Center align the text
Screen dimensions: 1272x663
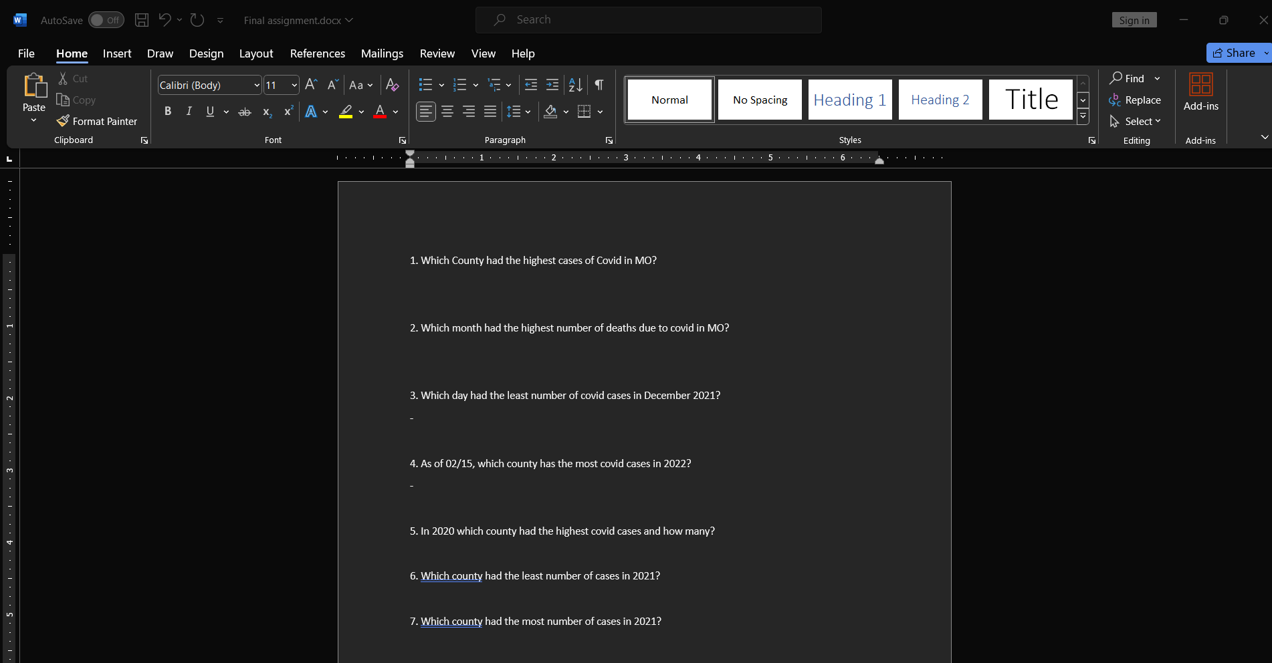pos(447,112)
